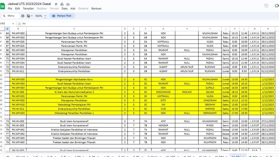
Task: Click the MOCHAMAD cell in yellow rows
Action: tap(163, 92)
